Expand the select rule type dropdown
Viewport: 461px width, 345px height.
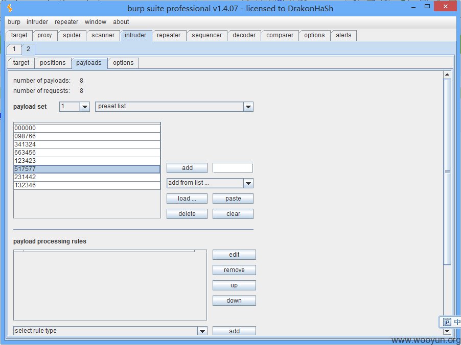[202, 331]
